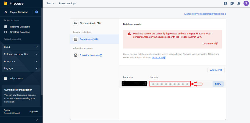Image resolution: width=250 pixels, height=123 pixels.
Task: Click the Add secret button
Action: (x=216, y=70)
